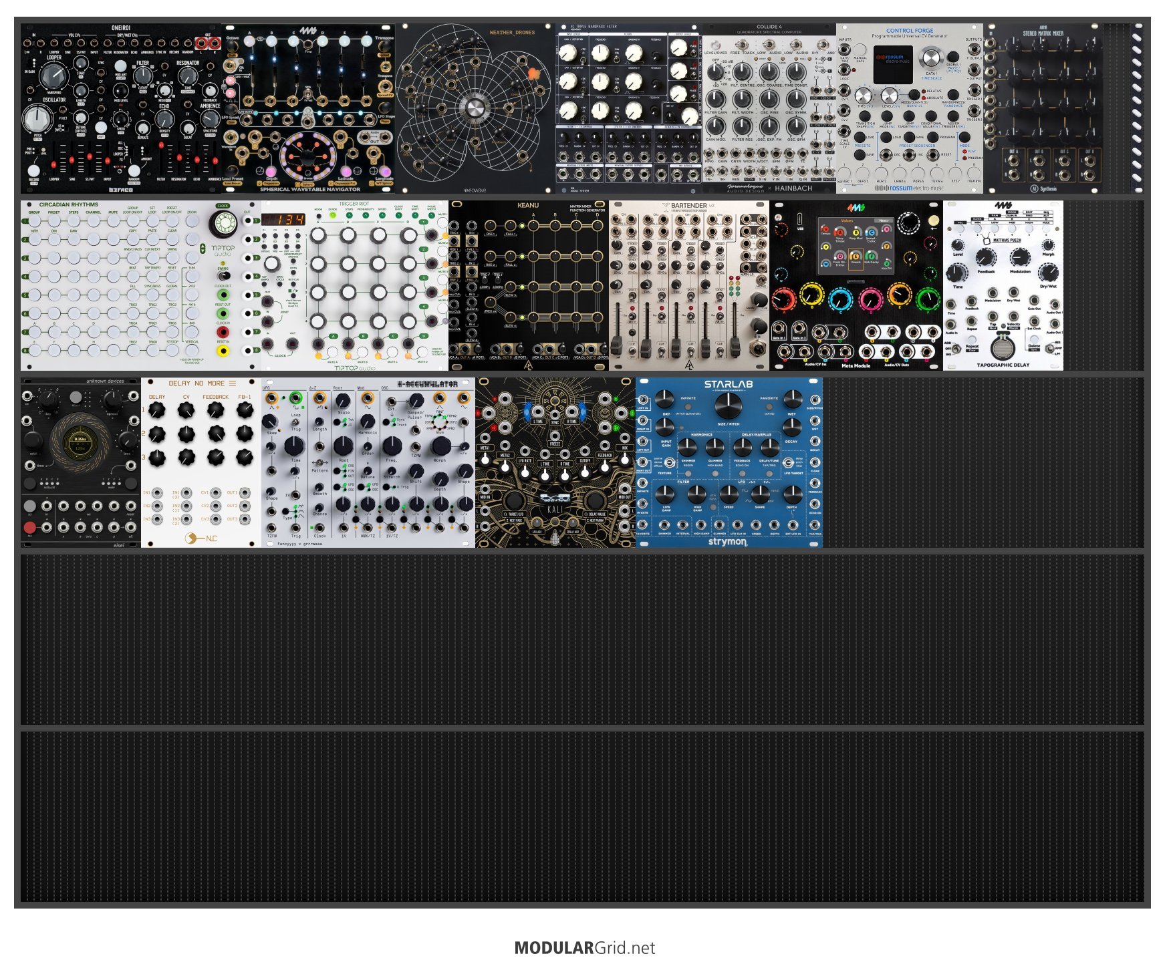The width and height of the screenshot is (1171, 962).
Task: Click the HAINBACH label on Collide 4
Action: [793, 188]
